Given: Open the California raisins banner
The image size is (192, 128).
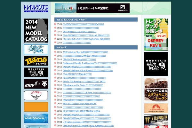Looking at the screenshot, I should [x=156, y=90].
